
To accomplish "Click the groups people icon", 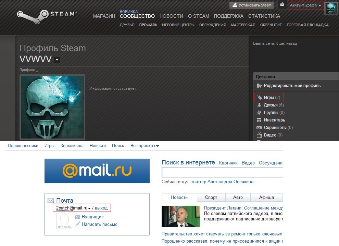I will (x=259, y=113).
